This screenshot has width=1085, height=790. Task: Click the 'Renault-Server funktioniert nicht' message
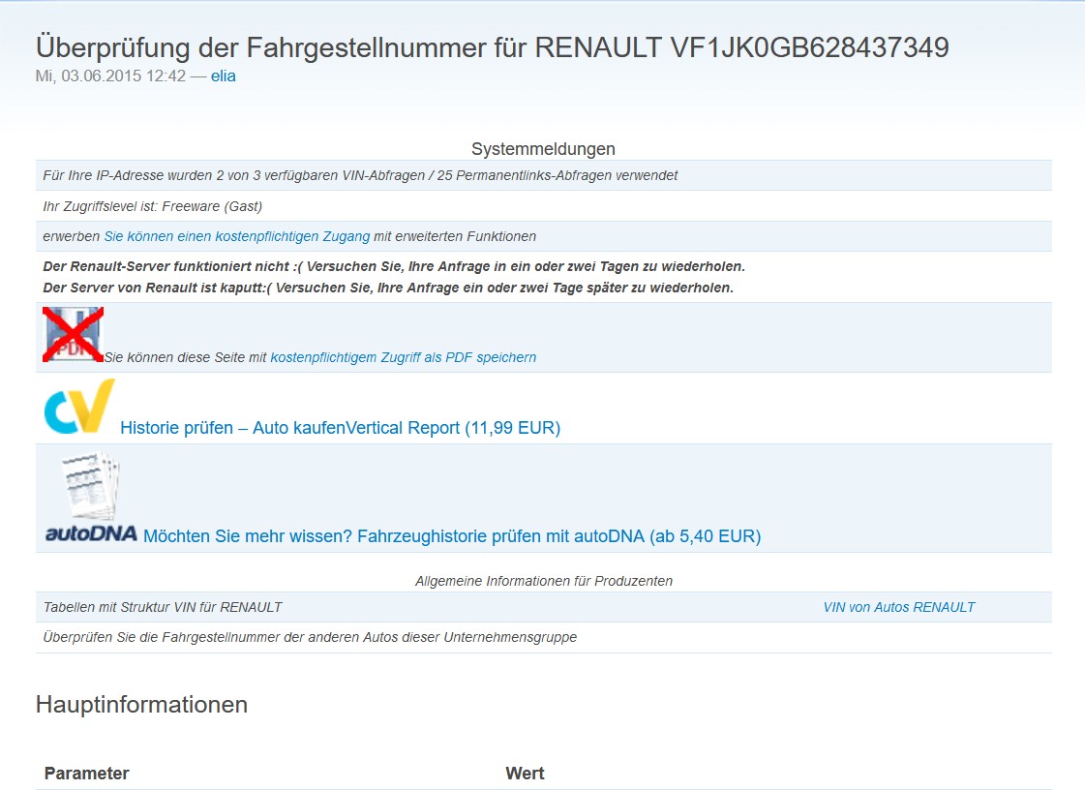[x=394, y=266]
